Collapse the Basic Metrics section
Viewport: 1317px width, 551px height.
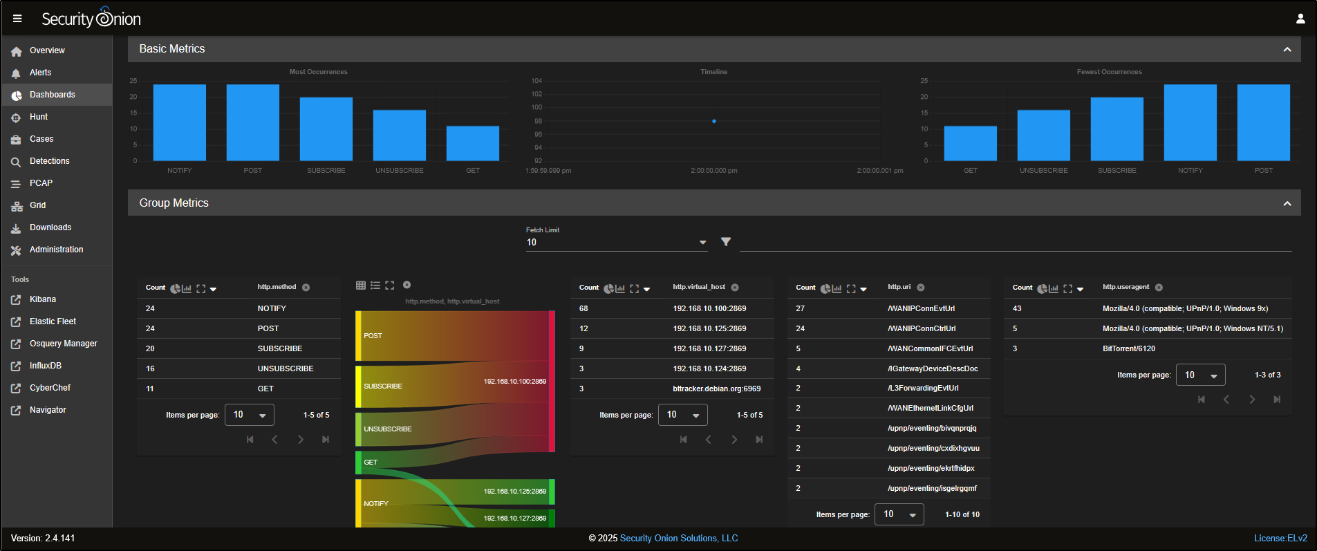point(1287,50)
